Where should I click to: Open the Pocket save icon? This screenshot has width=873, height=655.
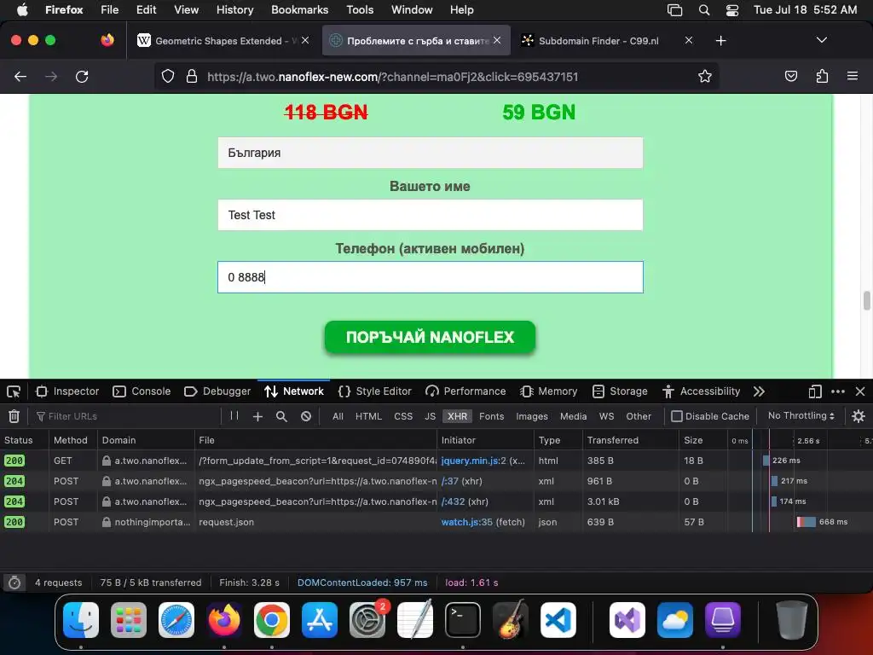coord(790,76)
